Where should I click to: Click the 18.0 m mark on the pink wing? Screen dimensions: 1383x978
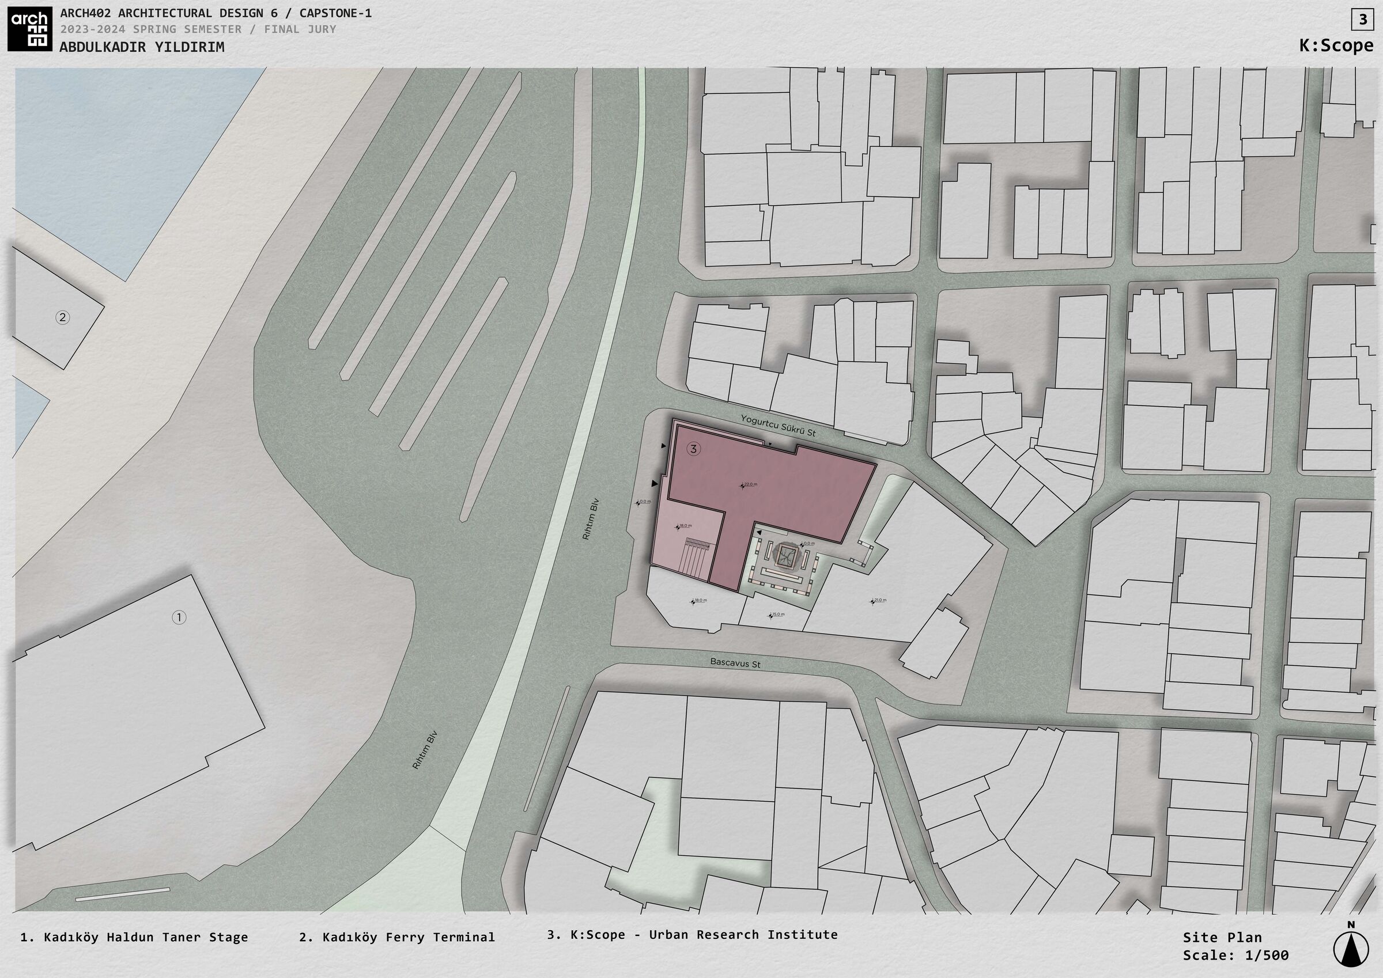683,526
